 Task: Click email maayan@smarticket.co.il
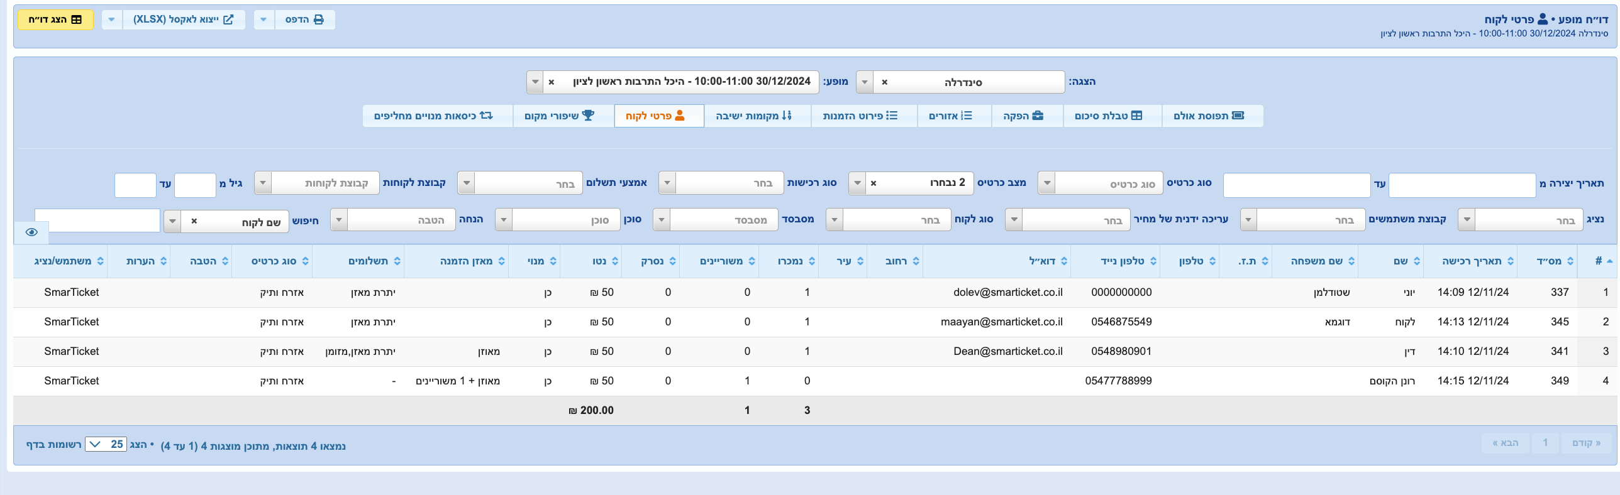(x=1001, y=322)
